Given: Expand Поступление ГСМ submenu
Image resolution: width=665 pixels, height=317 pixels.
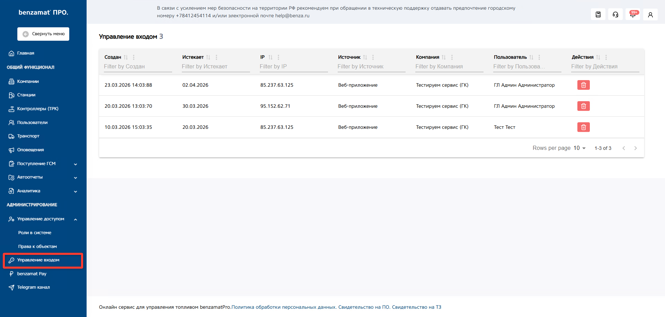Looking at the screenshot, I should tap(75, 164).
